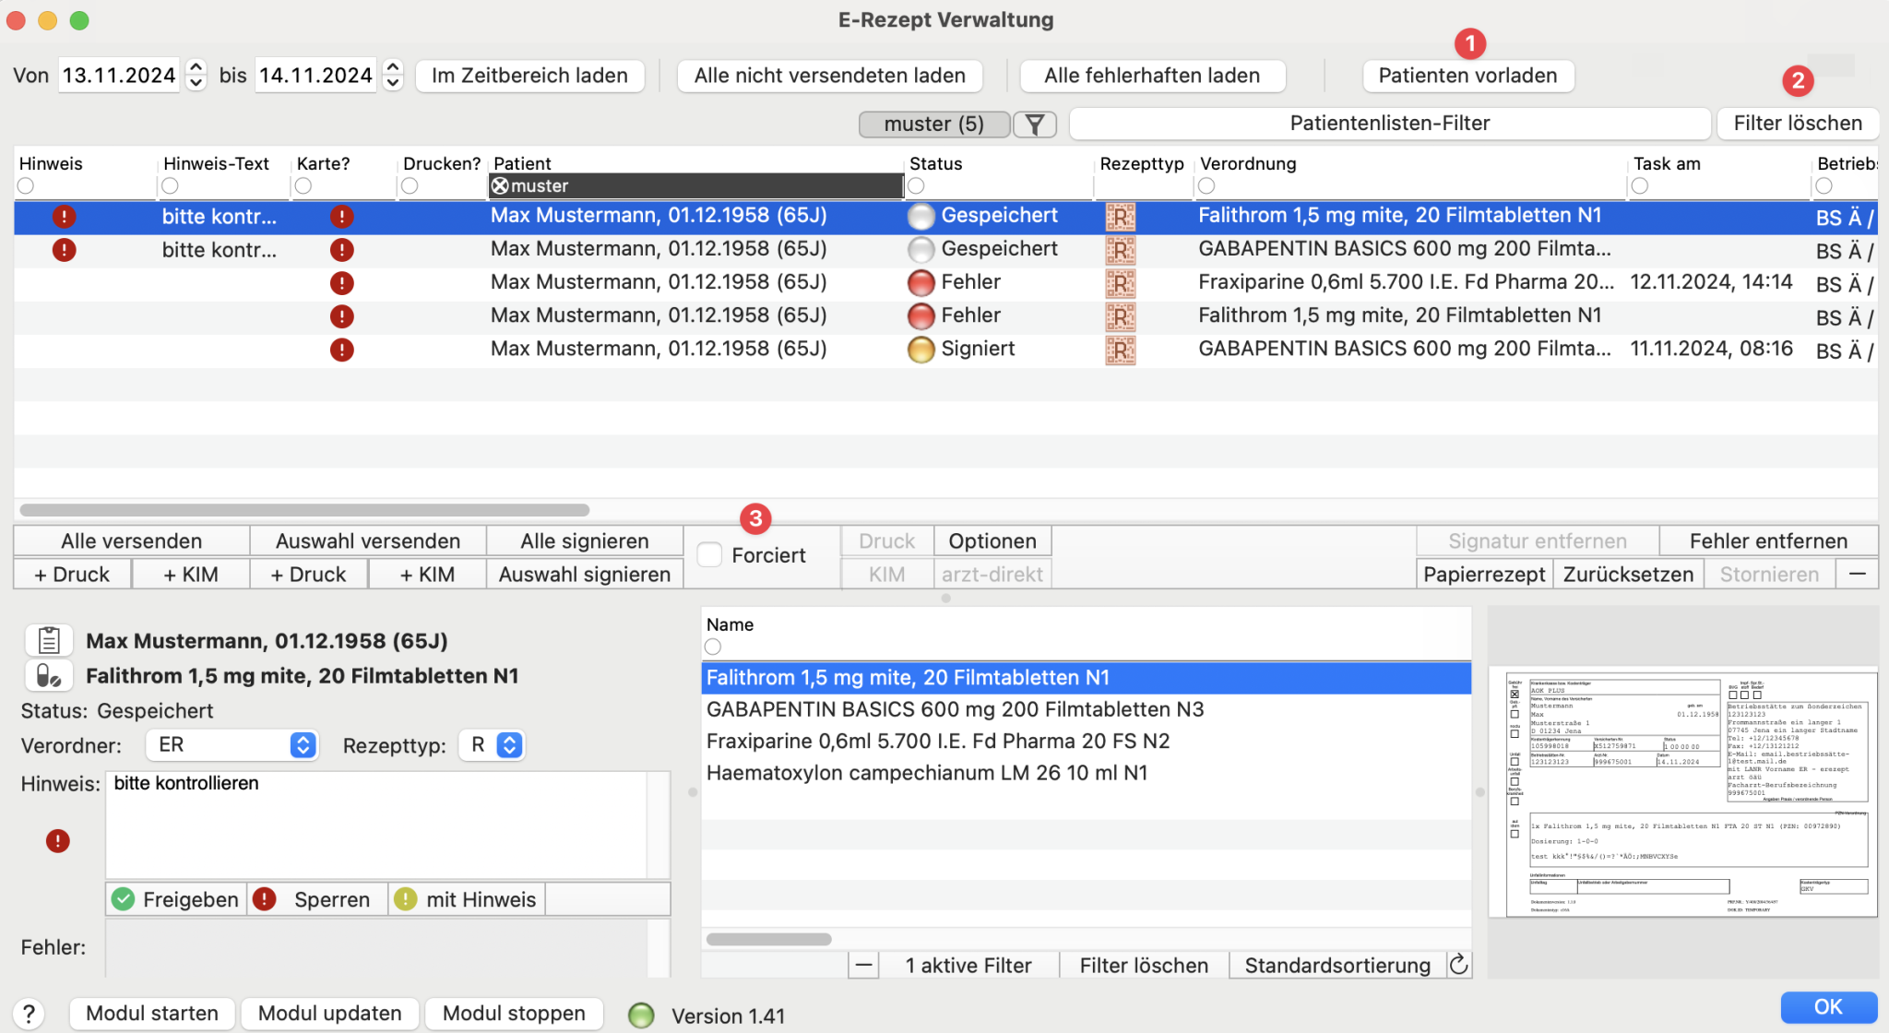Open the Verordner ER dropdown
The image size is (1889, 1033).
click(232, 744)
